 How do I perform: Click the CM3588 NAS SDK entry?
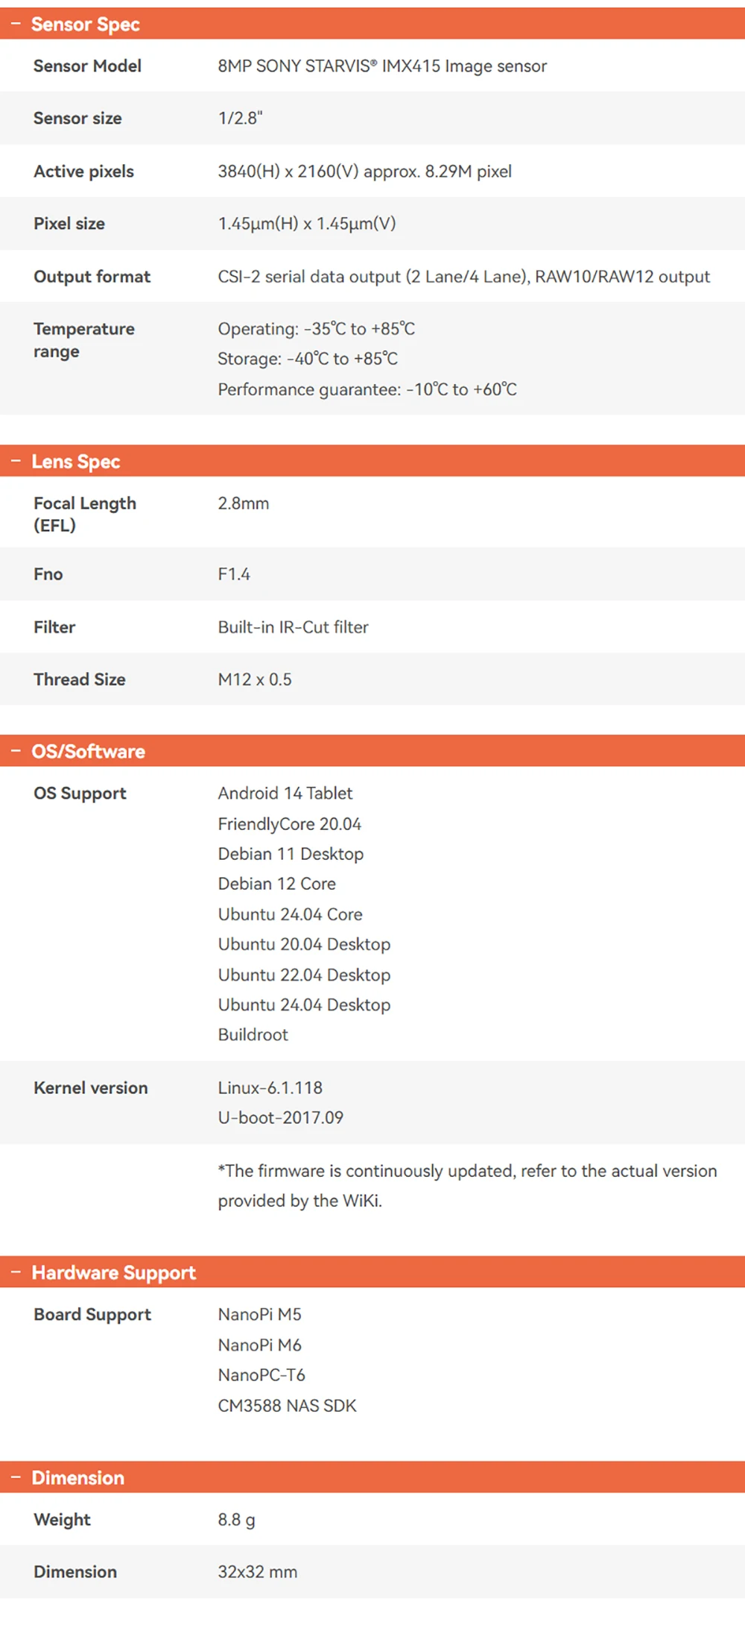[287, 1405]
